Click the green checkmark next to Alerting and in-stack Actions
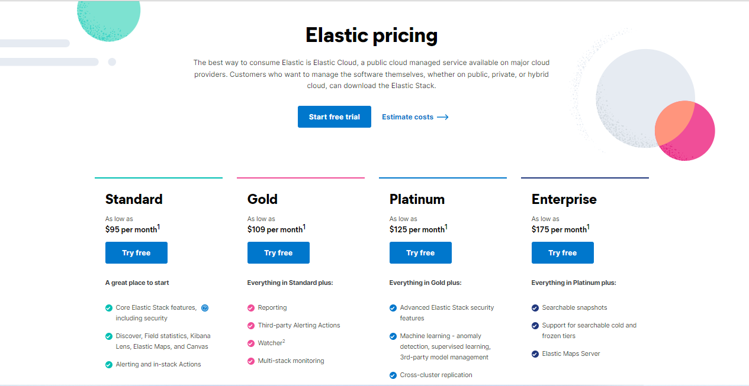The height and width of the screenshot is (386, 749). coord(109,365)
